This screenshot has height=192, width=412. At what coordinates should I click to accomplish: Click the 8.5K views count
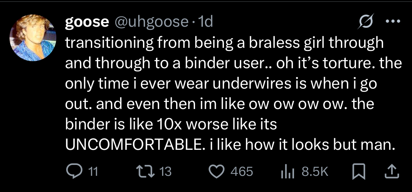[x=315, y=172]
